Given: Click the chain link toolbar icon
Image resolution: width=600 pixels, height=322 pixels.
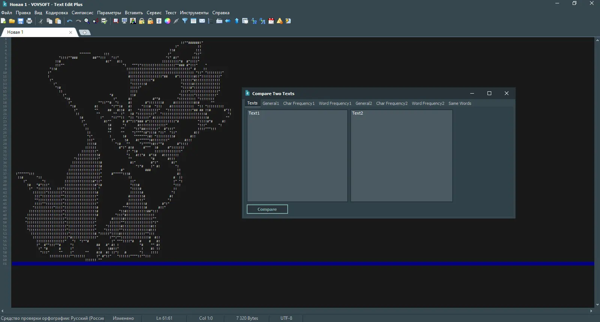Looking at the screenshot, I should [176, 21].
